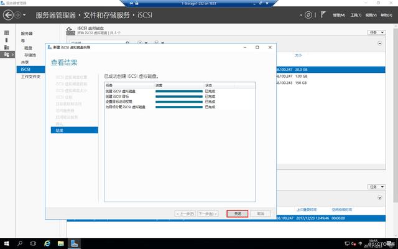Image resolution: width=398 pixels, height=249 pixels.
Task: Select the Local Server icon in the left rail
Action: pyautogui.click(x=7, y=40)
